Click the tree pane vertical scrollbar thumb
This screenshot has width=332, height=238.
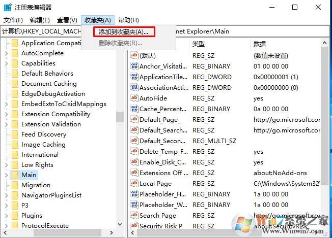click(120, 117)
